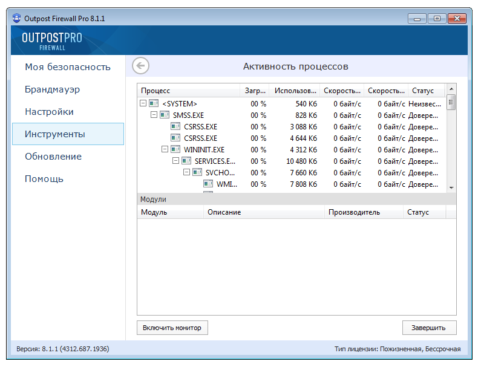Click the WININIT.EXE process icon

click(175, 149)
